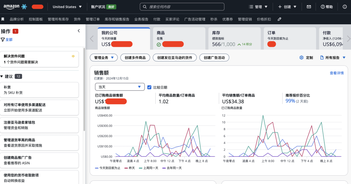The height and width of the screenshot is (184, 351).
Task: Open the United States marketplace dropdown
Action: [67, 7]
